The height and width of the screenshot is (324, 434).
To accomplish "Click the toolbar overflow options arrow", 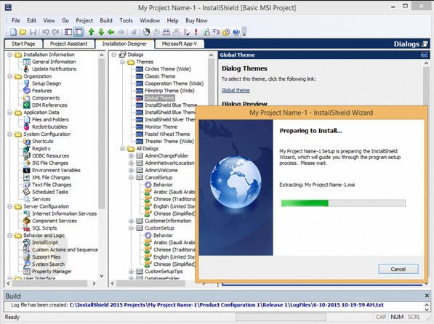I will 244,32.
